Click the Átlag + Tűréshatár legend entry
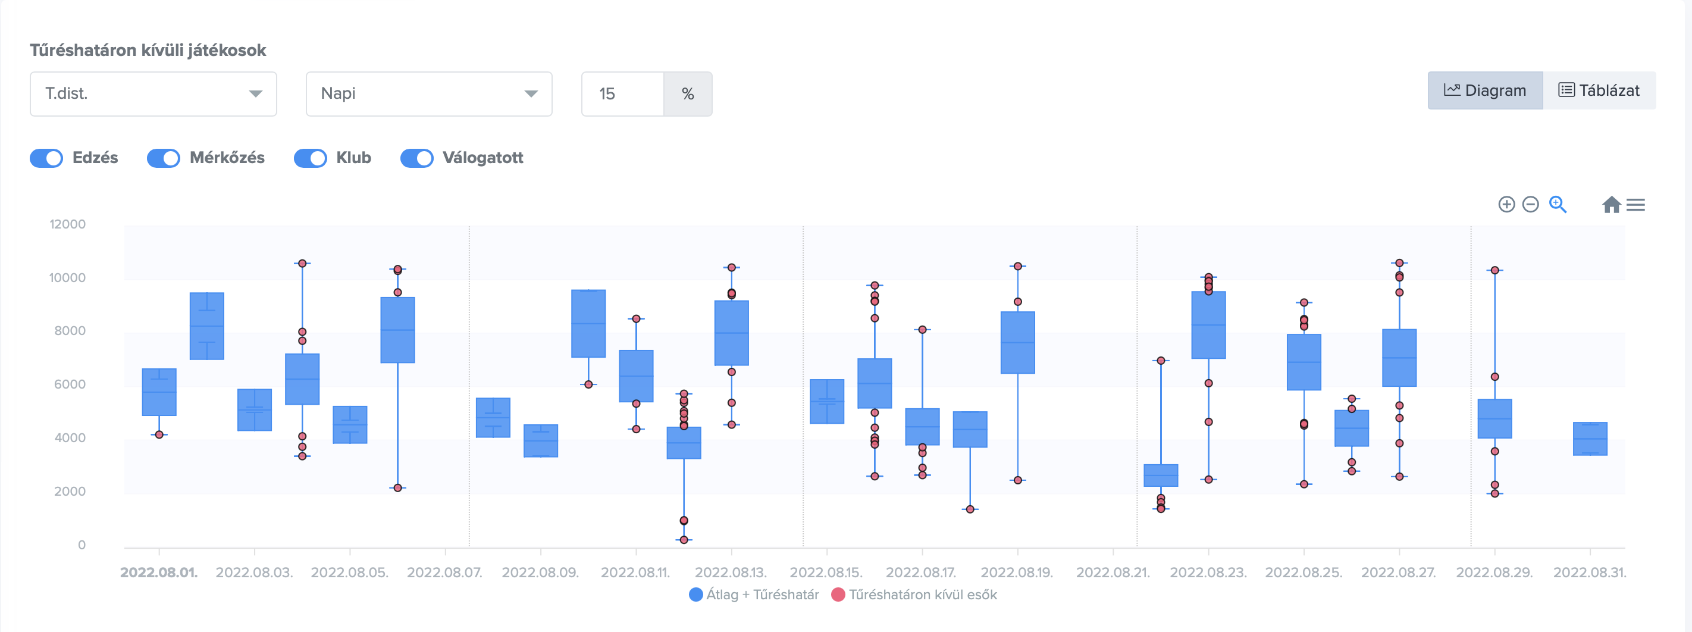 click(762, 595)
